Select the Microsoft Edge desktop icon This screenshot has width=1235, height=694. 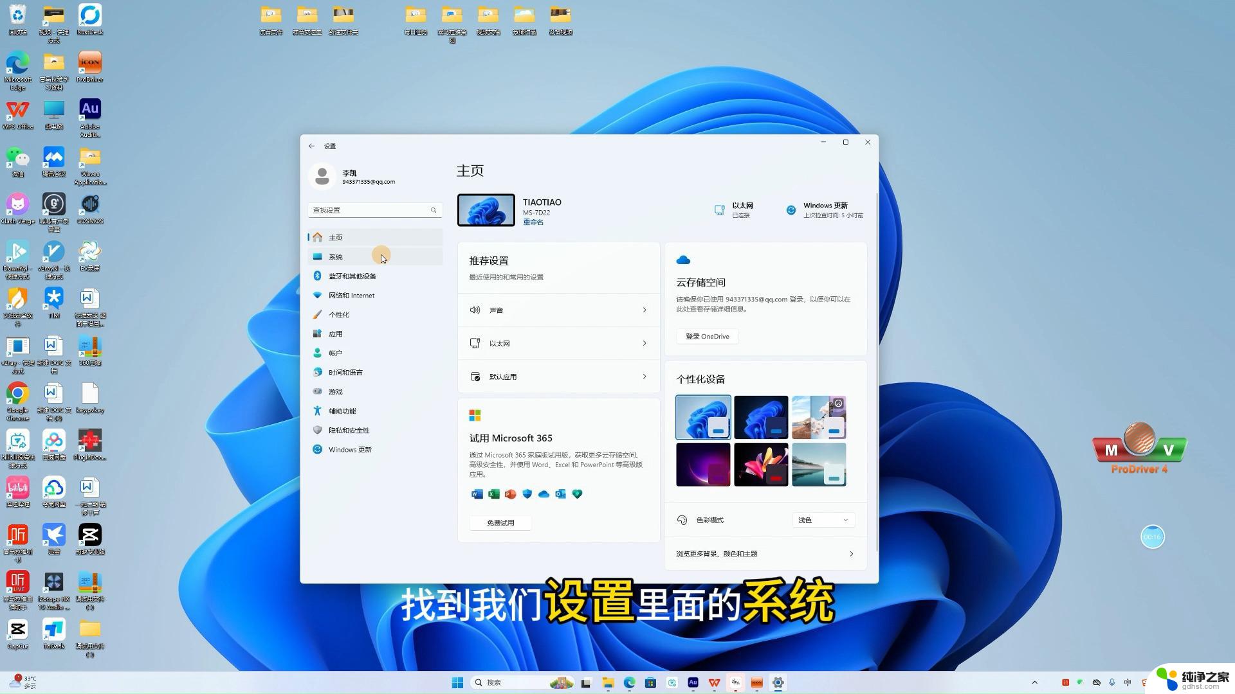(18, 71)
